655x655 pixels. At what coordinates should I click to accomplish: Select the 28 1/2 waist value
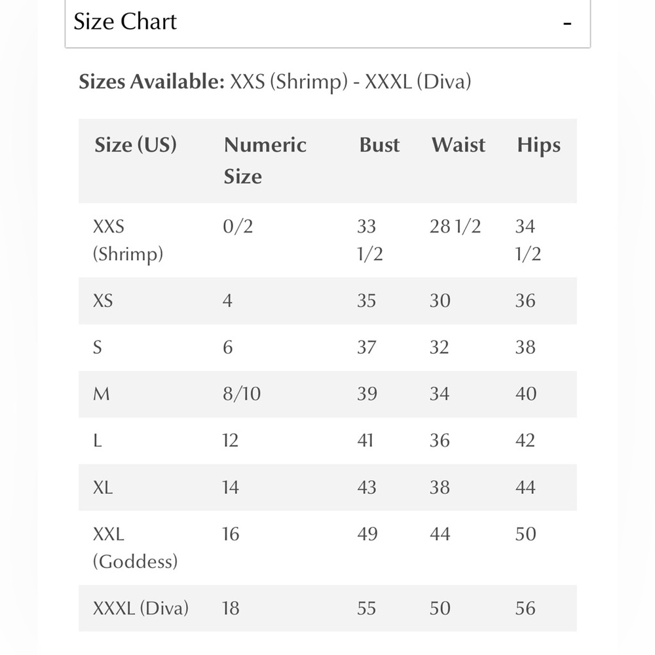pos(455,227)
